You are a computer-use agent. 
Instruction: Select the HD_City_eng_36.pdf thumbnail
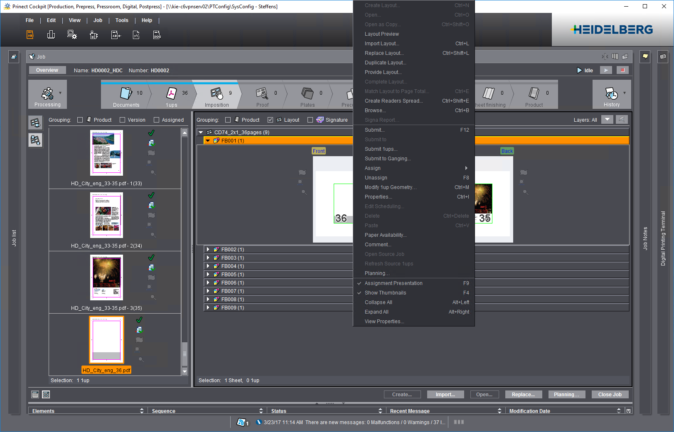click(x=106, y=340)
